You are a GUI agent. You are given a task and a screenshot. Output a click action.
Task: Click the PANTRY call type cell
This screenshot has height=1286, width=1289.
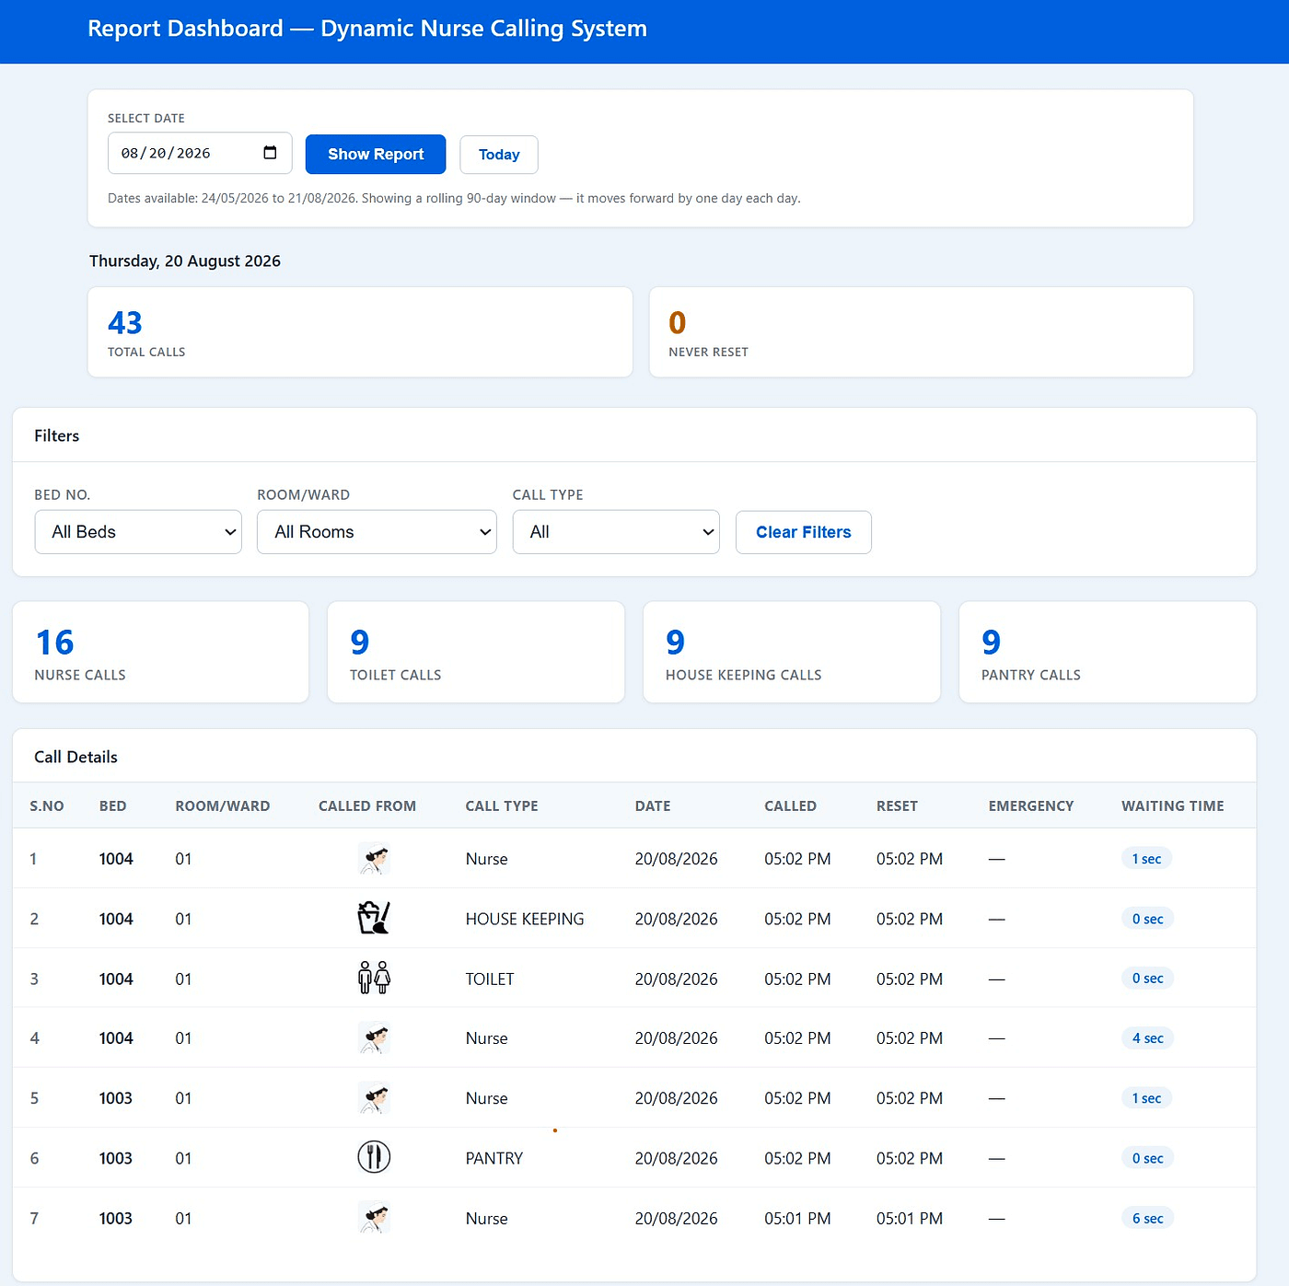coord(494,1158)
